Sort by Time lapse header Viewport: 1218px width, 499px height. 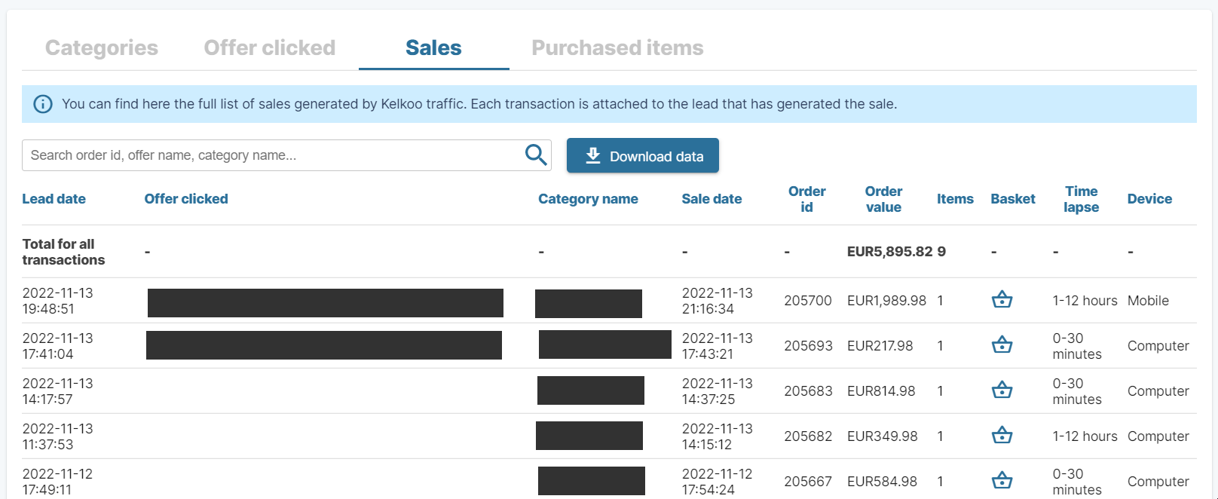tap(1081, 199)
